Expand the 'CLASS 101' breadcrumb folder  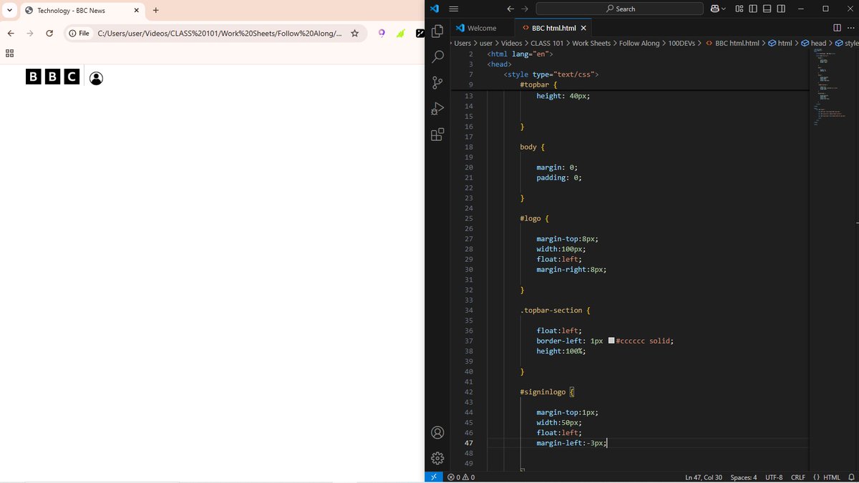point(547,43)
